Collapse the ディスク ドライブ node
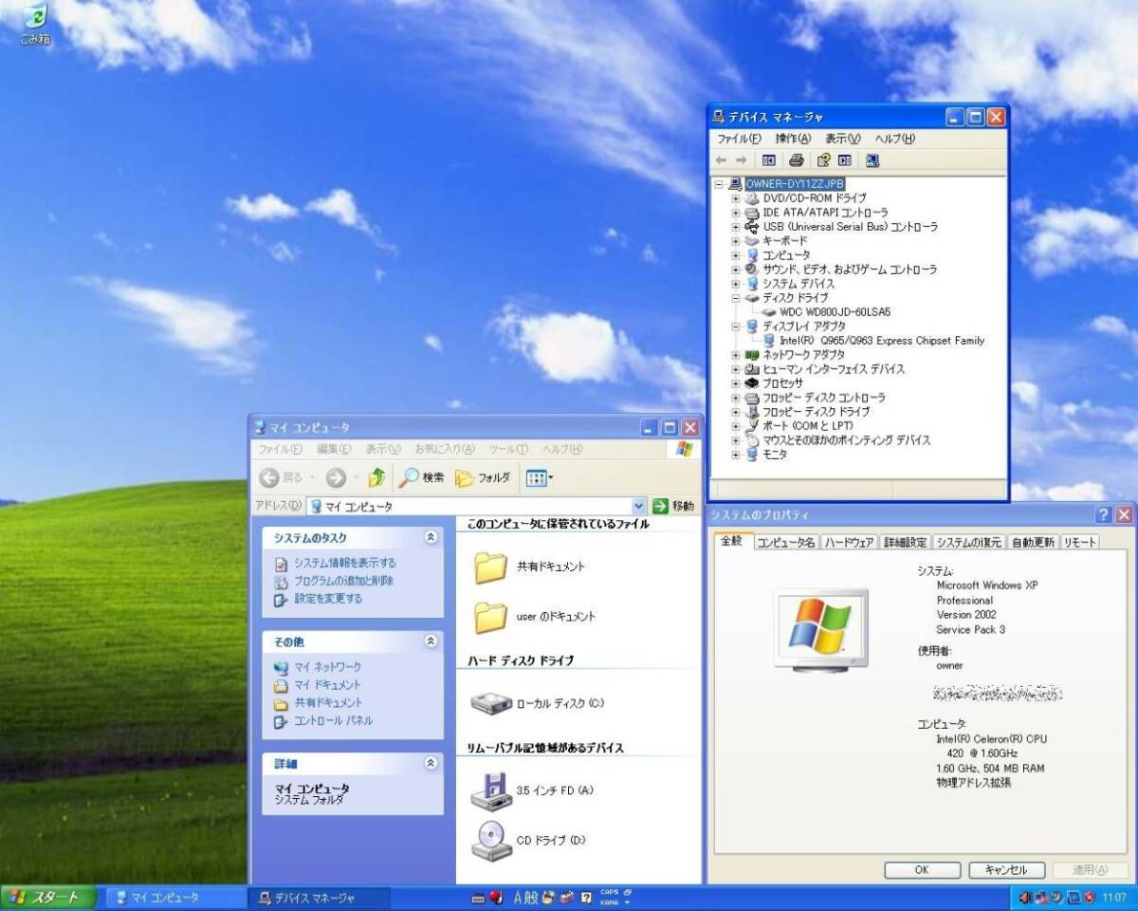This screenshot has height=911, width=1138. 736,298
